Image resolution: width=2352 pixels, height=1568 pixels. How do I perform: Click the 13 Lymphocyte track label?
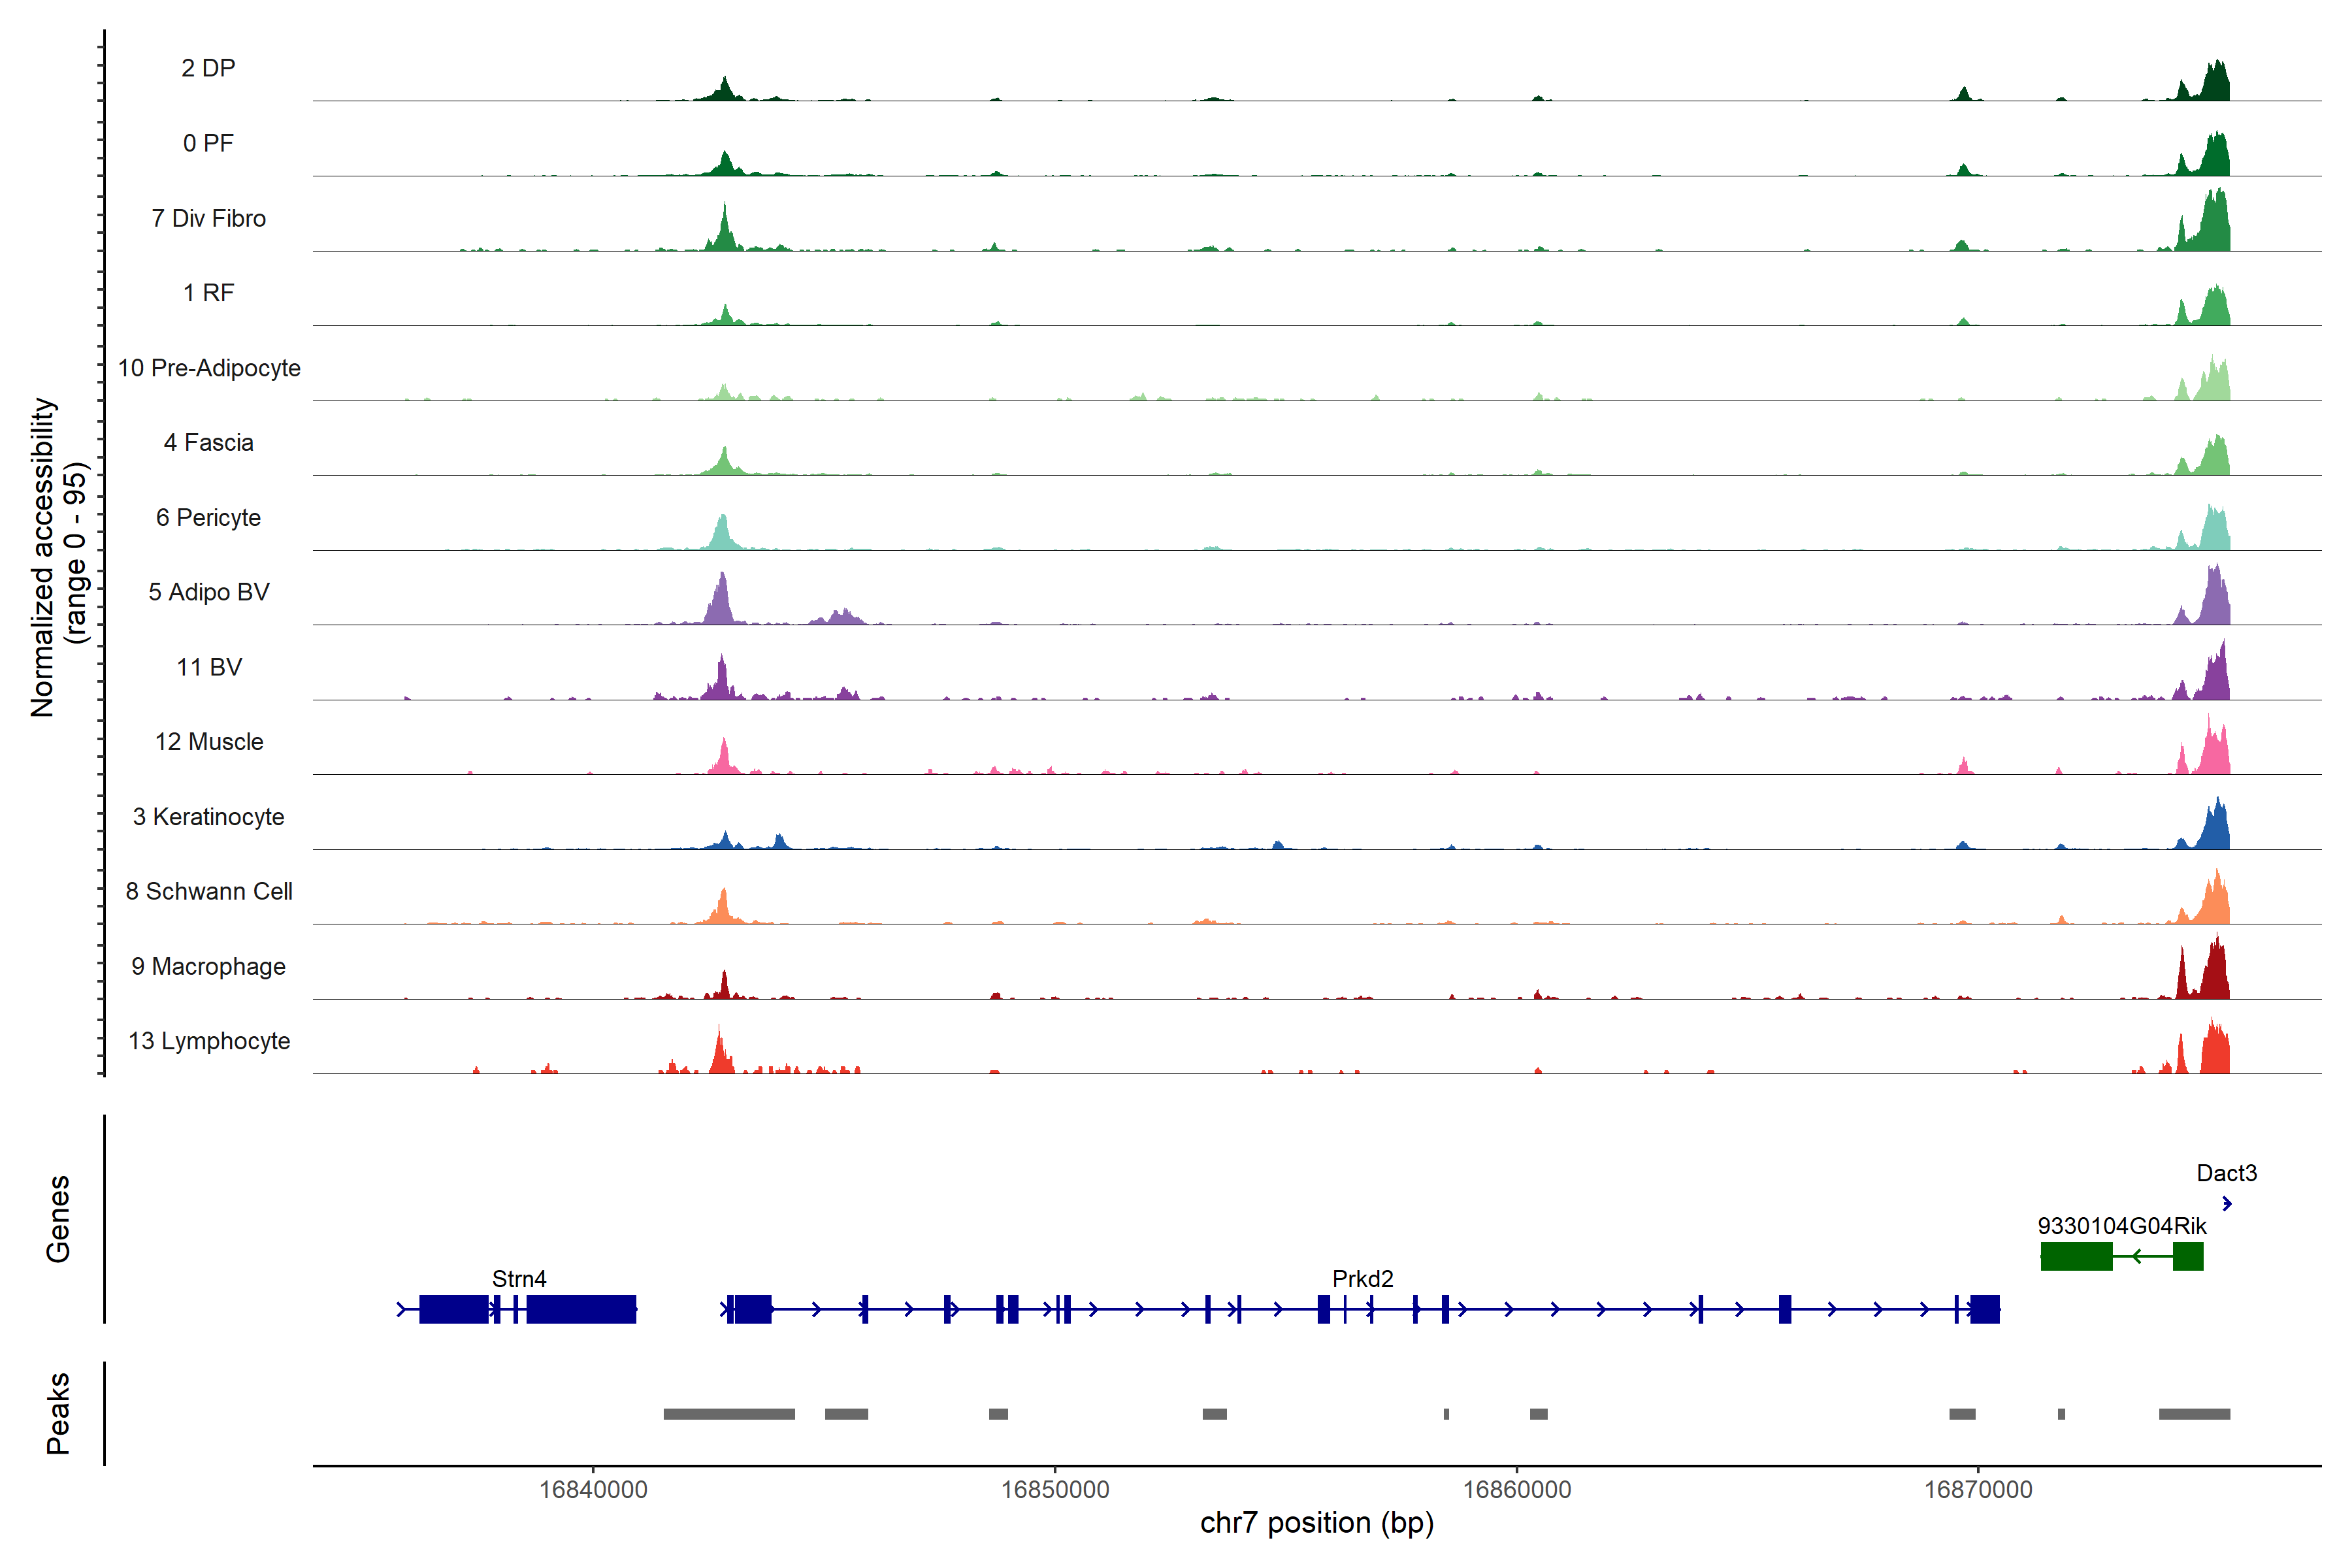point(209,1041)
